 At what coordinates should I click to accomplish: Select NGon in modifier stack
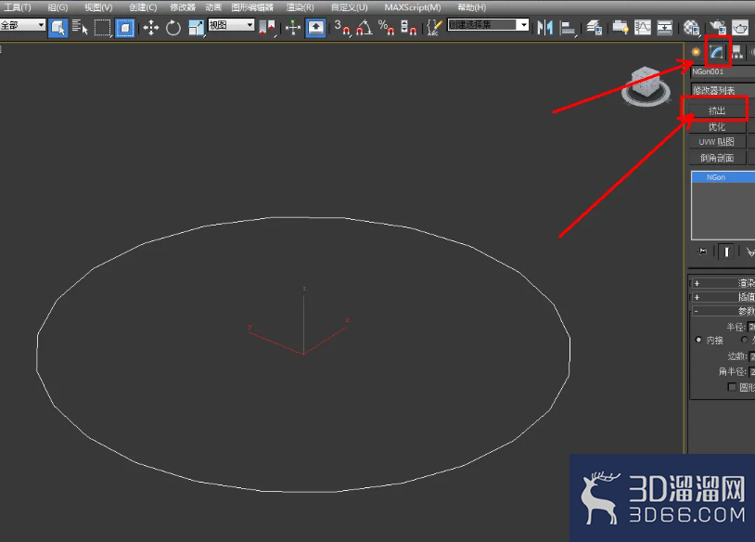(723, 177)
